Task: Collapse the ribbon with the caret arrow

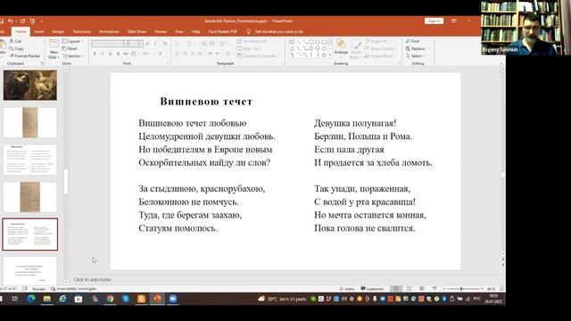Action: [501, 63]
